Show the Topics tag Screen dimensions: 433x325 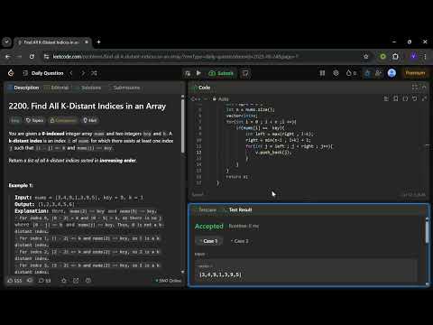tap(35, 120)
